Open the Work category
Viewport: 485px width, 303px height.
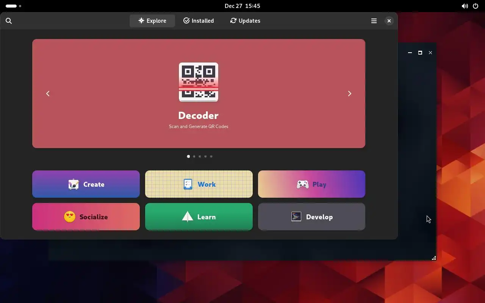199,184
